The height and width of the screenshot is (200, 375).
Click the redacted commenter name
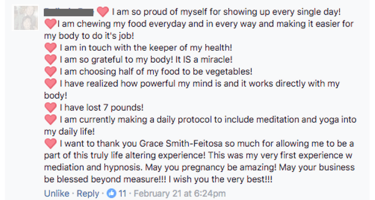point(68,12)
